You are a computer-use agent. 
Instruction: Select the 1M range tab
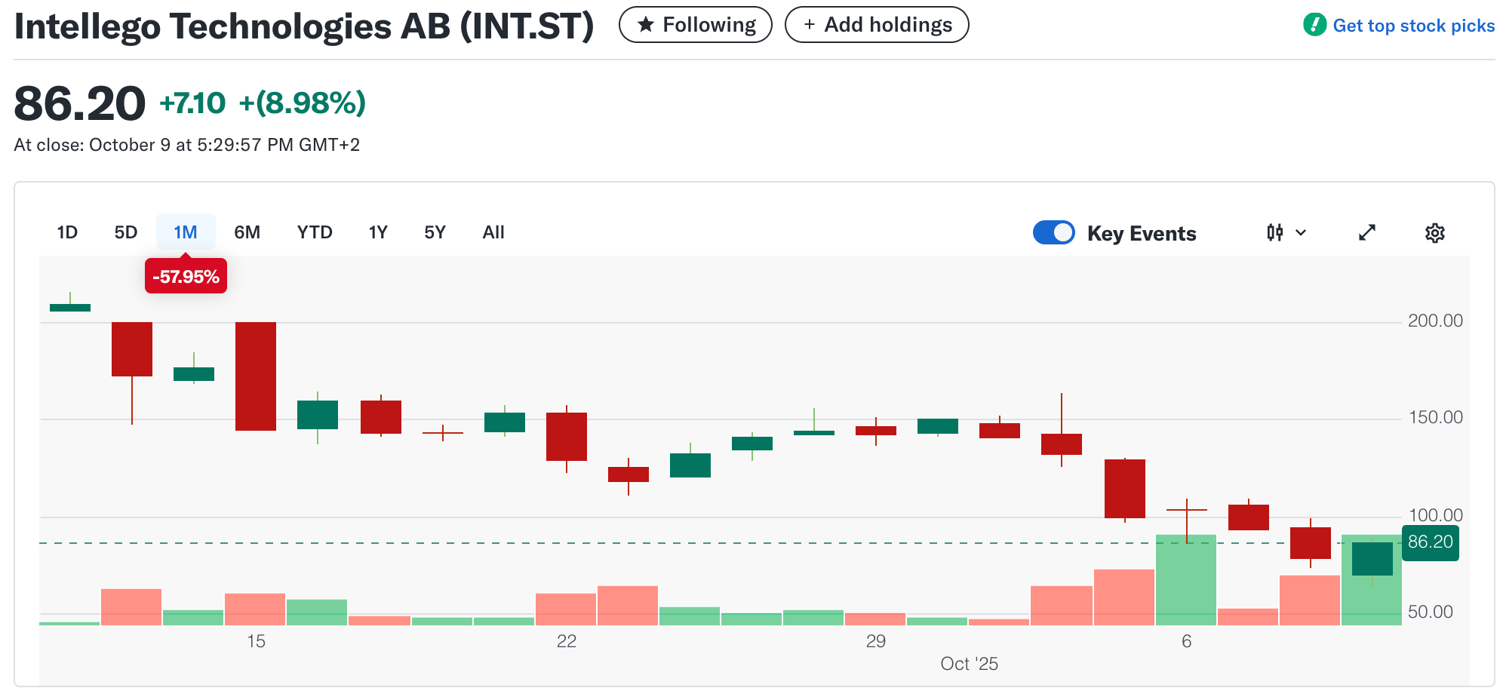pyautogui.click(x=186, y=232)
